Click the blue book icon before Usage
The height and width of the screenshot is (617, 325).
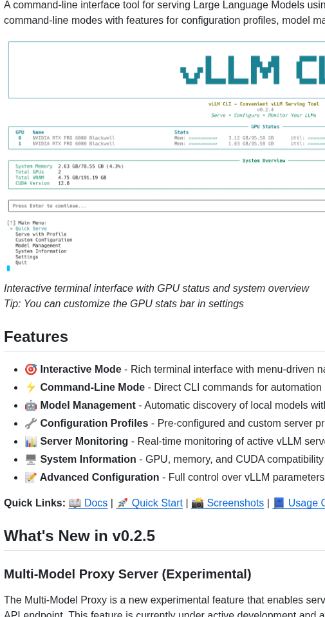[279, 503]
